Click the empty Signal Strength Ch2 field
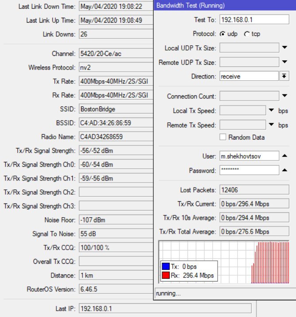This screenshot has height=317, width=296. click(116, 192)
